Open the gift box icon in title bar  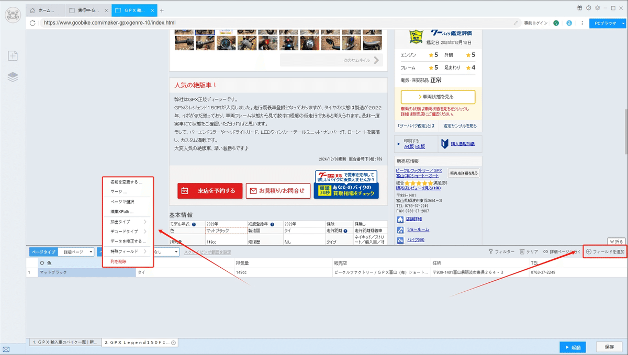[x=580, y=8]
